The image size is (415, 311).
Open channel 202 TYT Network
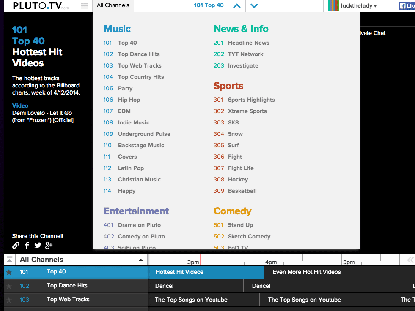[239, 54]
